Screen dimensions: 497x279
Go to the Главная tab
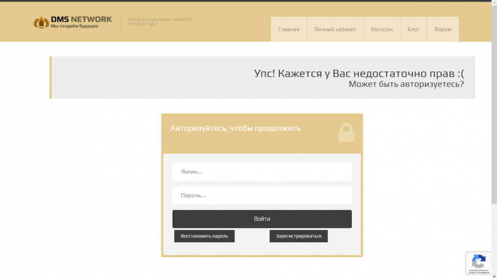click(x=289, y=29)
